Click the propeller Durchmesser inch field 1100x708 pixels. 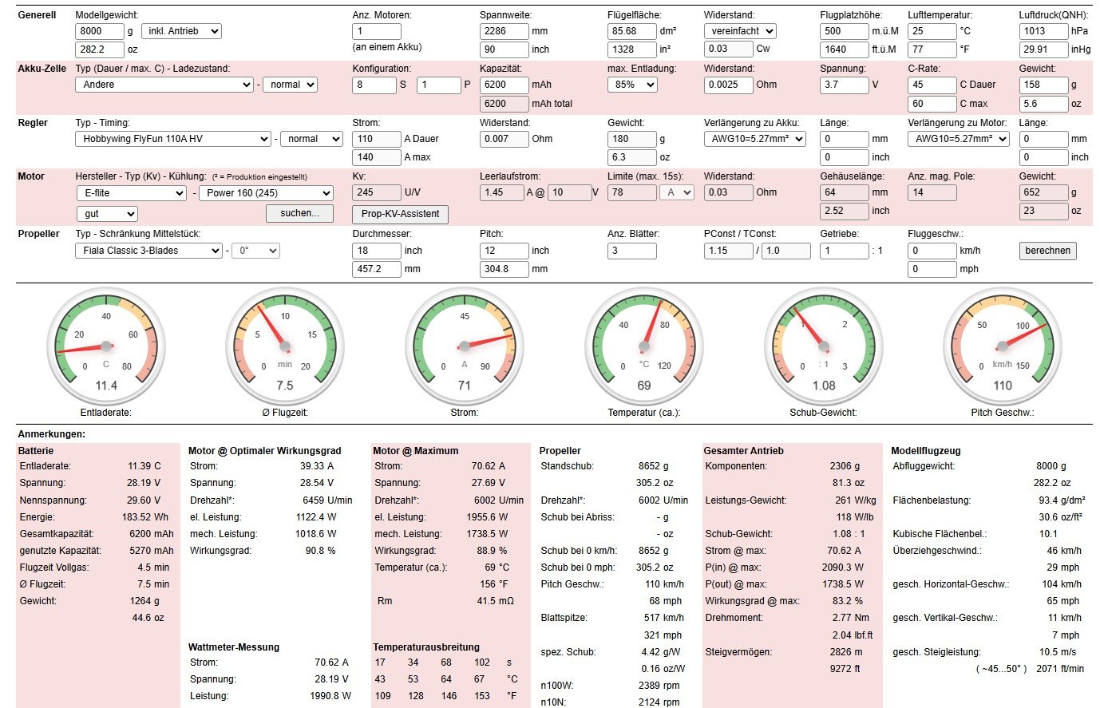[x=376, y=251]
